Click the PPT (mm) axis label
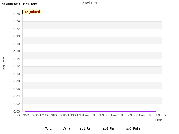The width and height of the screenshot is (179, 134). click(x=4, y=63)
